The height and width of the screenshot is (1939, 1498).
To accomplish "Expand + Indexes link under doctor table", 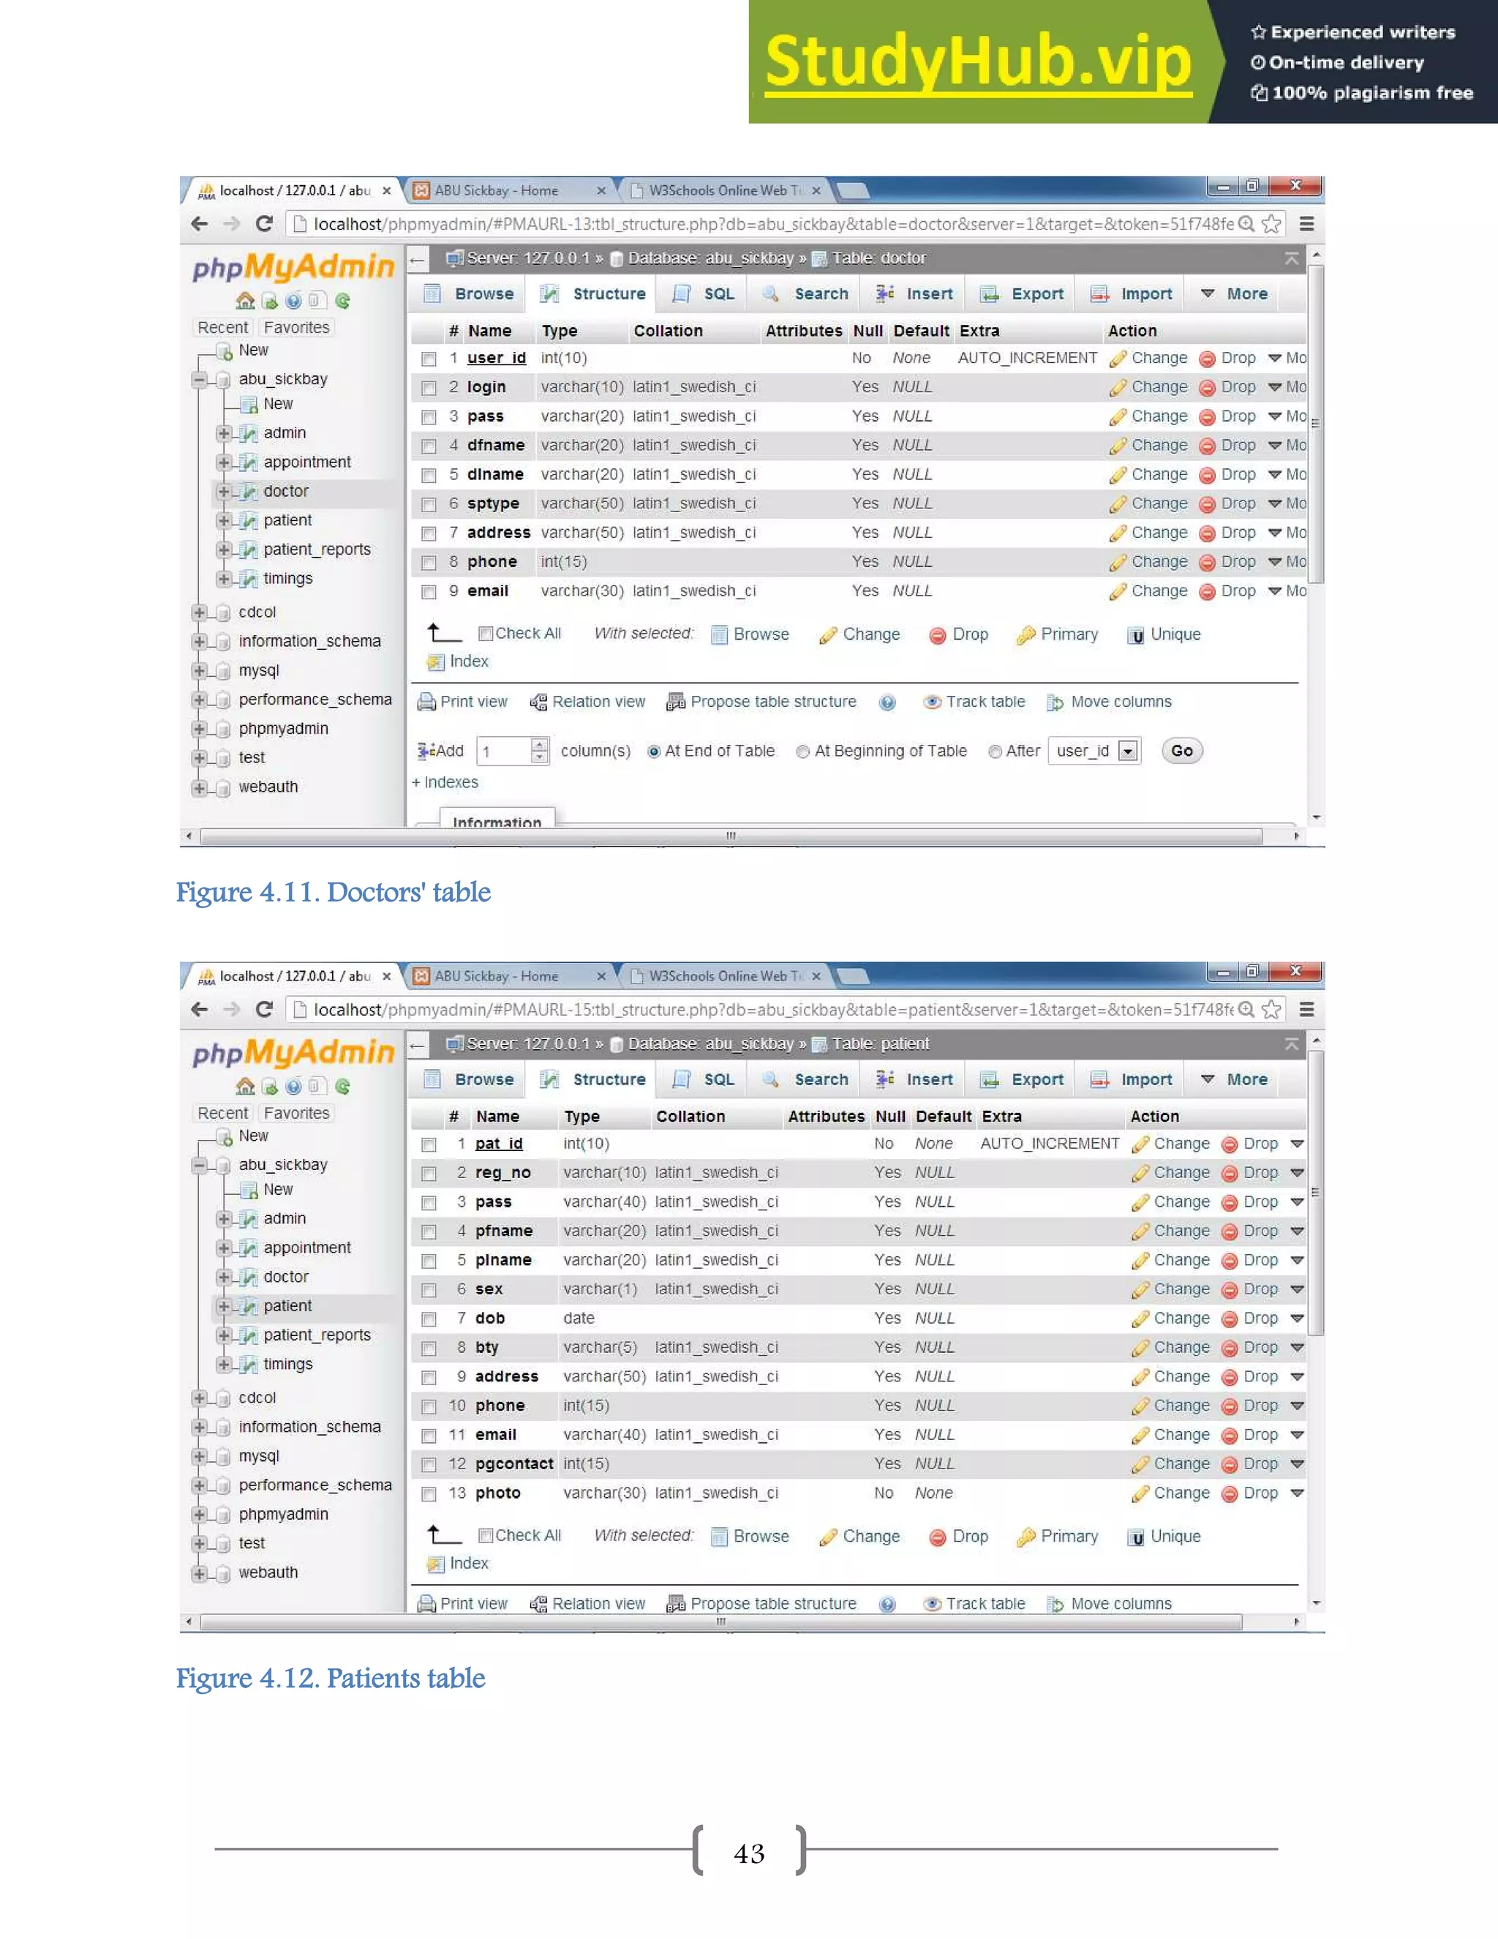I will pyautogui.click(x=445, y=782).
